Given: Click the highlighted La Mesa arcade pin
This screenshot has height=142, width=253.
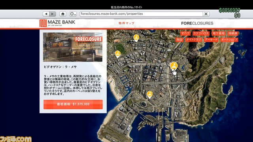Looking at the screenshot, I should coord(174,66).
